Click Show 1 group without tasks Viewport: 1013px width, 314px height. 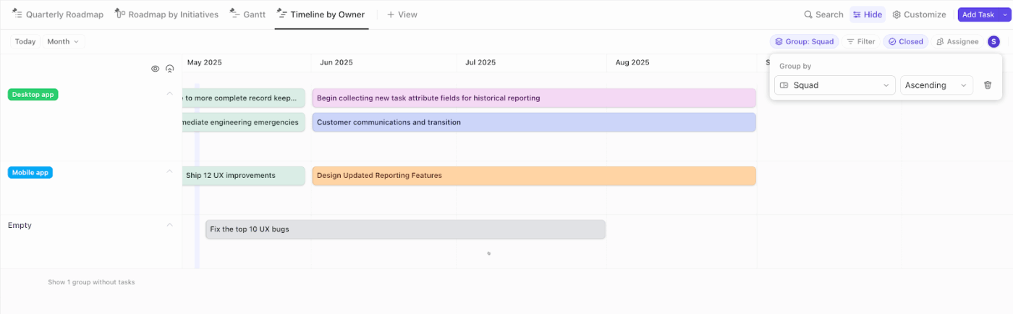point(91,282)
